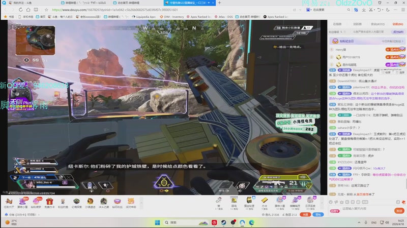Image resolution: width=407 pixels, height=228 pixels.
Task: Open Windows Start menu
Action: pos(157,222)
